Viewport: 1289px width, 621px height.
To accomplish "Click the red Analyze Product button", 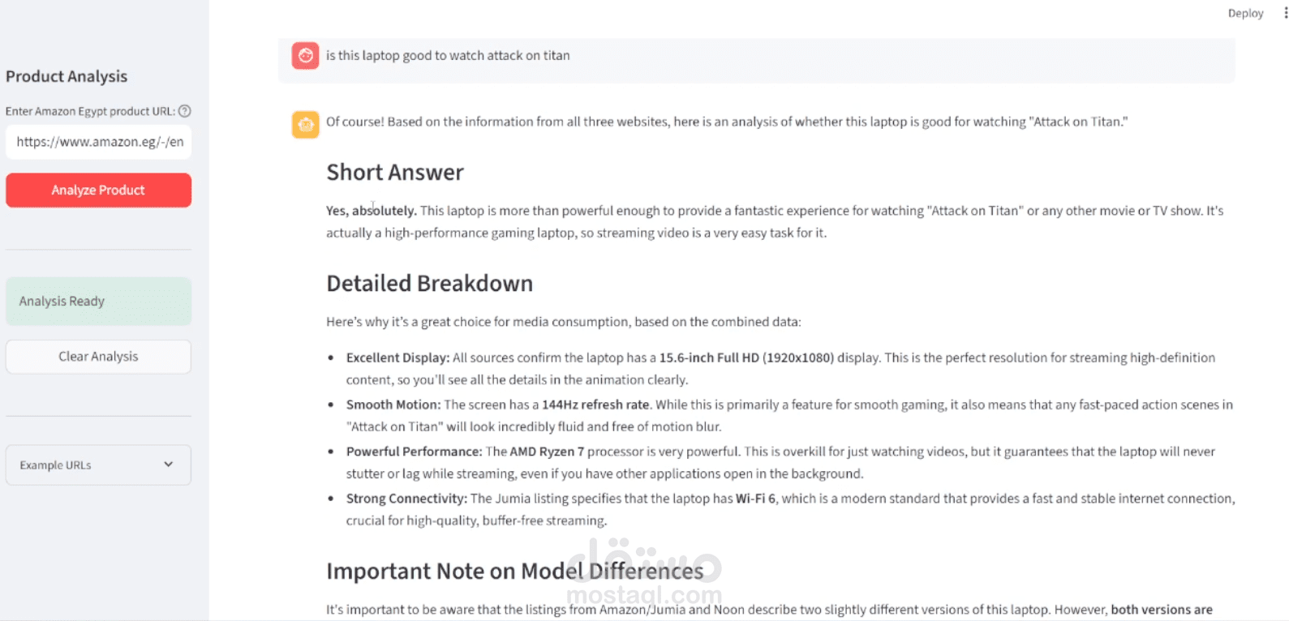I will [98, 191].
